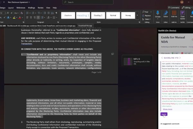
Task: Click the 'Show more' link
Action: coord(168,109)
